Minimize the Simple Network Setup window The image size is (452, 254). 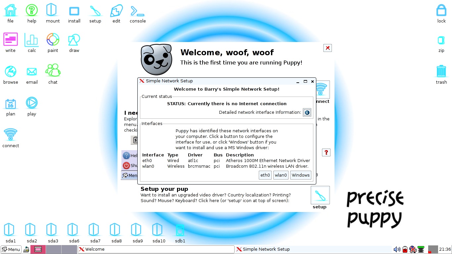pyautogui.click(x=298, y=81)
